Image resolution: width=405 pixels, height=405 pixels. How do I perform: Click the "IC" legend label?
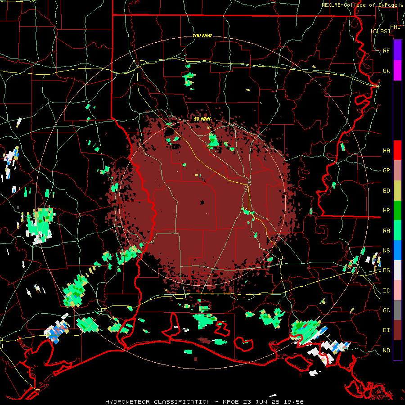(387, 290)
